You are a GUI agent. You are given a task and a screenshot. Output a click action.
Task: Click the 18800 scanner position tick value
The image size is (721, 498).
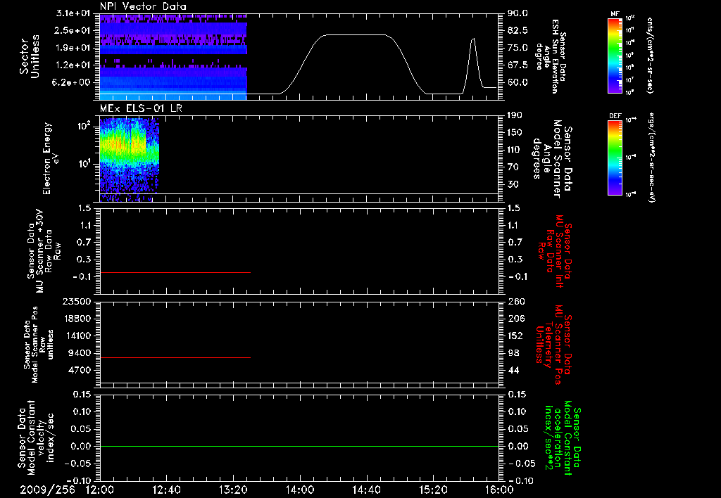(77, 319)
